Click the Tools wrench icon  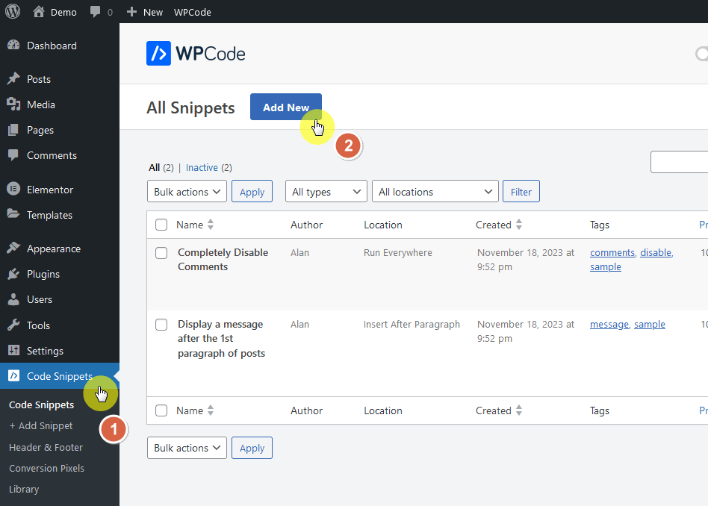click(13, 325)
